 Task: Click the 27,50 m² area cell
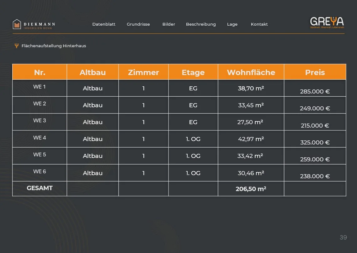click(x=250, y=122)
